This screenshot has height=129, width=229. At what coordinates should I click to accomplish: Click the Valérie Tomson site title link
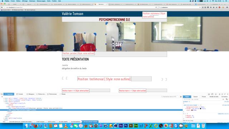pyautogui.click(x=72, y=14)
